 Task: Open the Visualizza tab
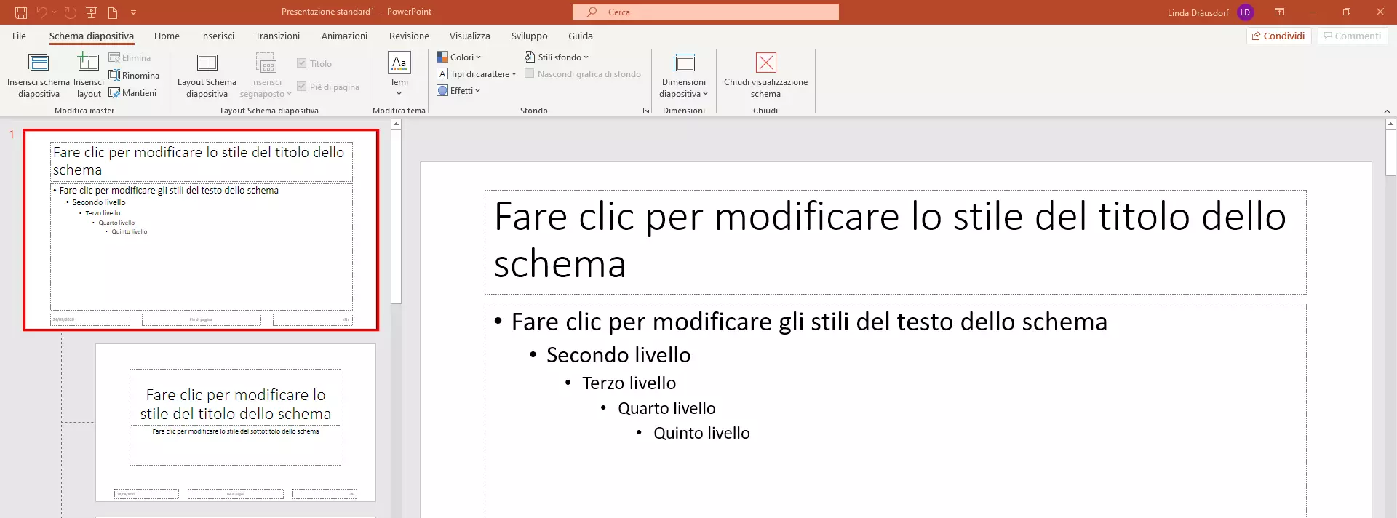(469, 36)
